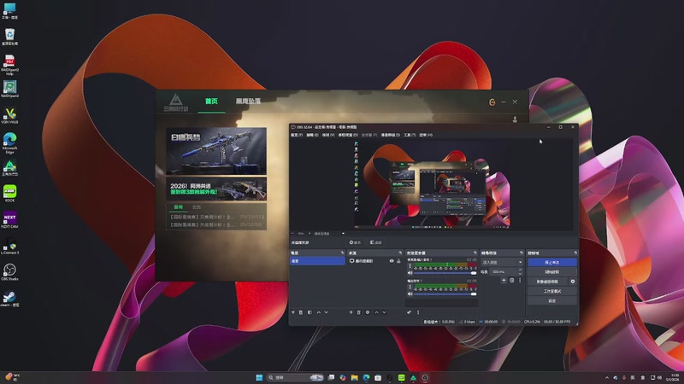Remove the scene transition with trash icon

tap(512, 281)
